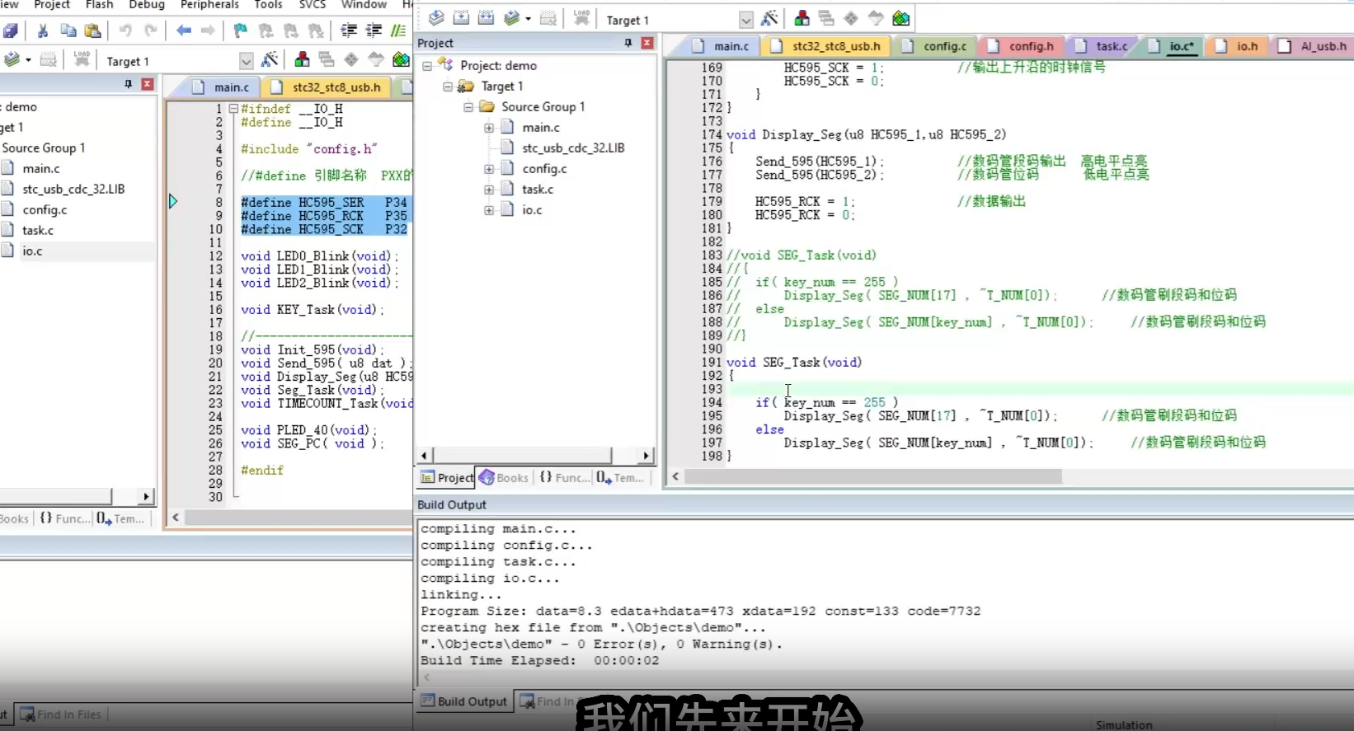The height and width of the screenshot is (731, 1354).
Task: Close the front Project panel with red X
Action: pos(647,43)
